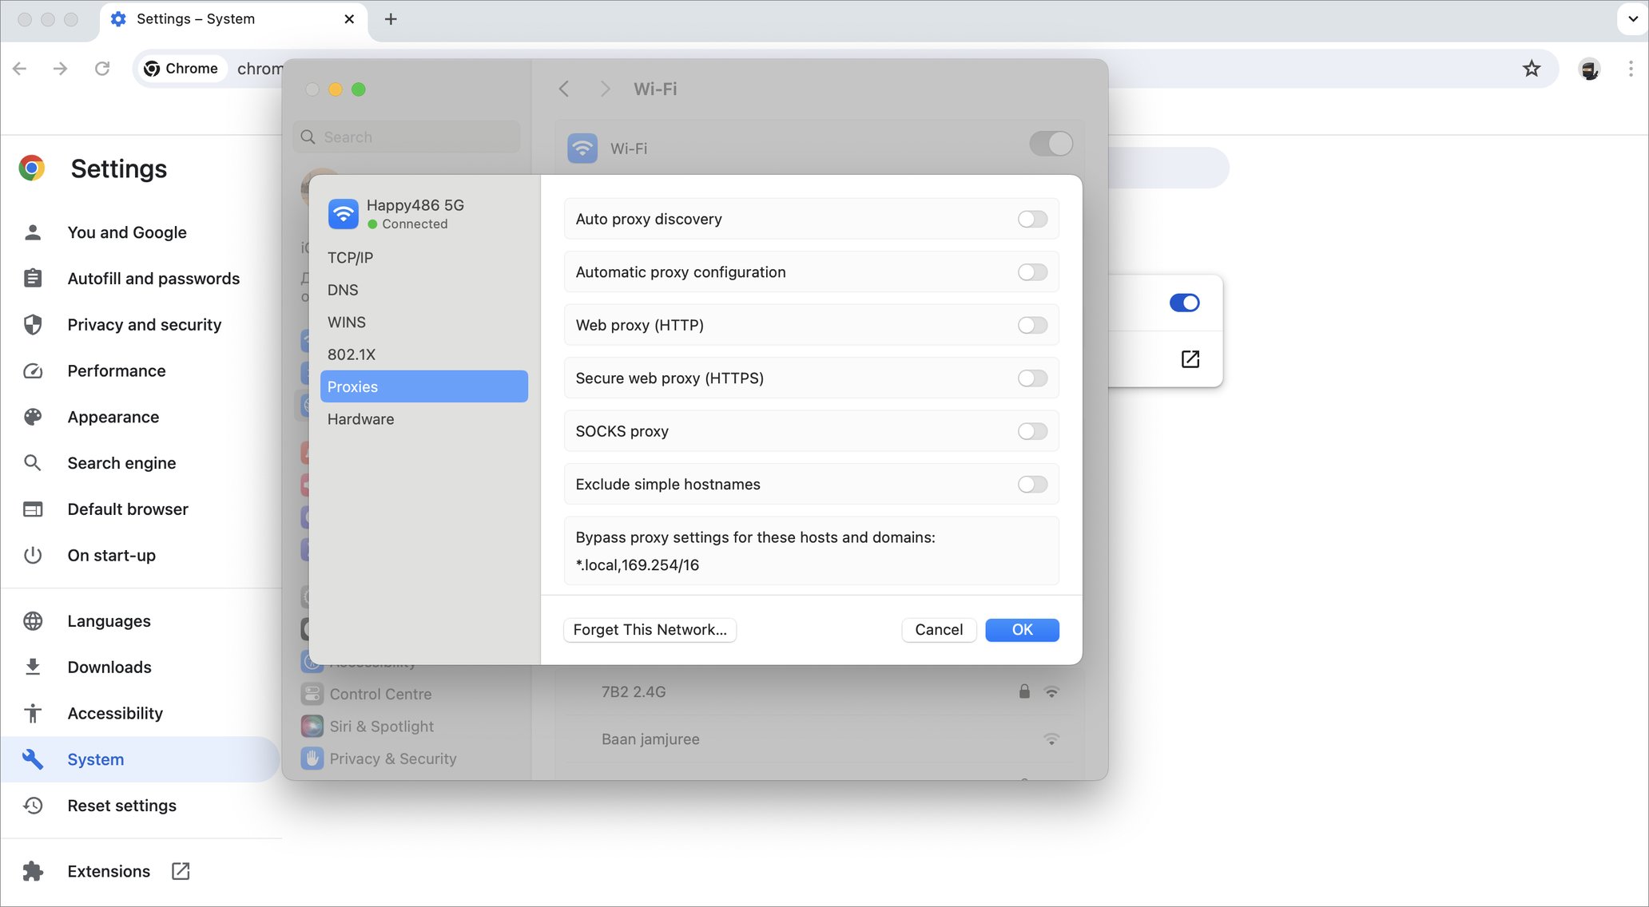Open the Chrome profile avatar

1589,69
